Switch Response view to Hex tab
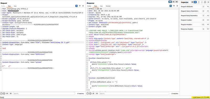Image resolution: width=210 pixels, height=99 pixels. 101,6
